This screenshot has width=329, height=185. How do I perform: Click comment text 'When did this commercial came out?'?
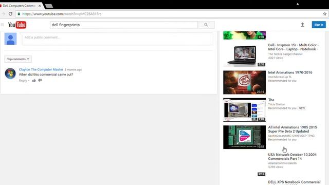[46, 75]
